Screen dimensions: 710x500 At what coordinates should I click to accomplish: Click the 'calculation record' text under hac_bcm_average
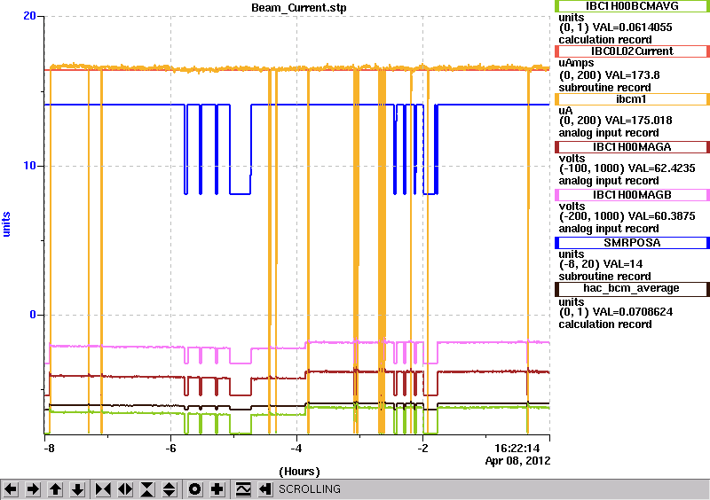click(605, 324)
